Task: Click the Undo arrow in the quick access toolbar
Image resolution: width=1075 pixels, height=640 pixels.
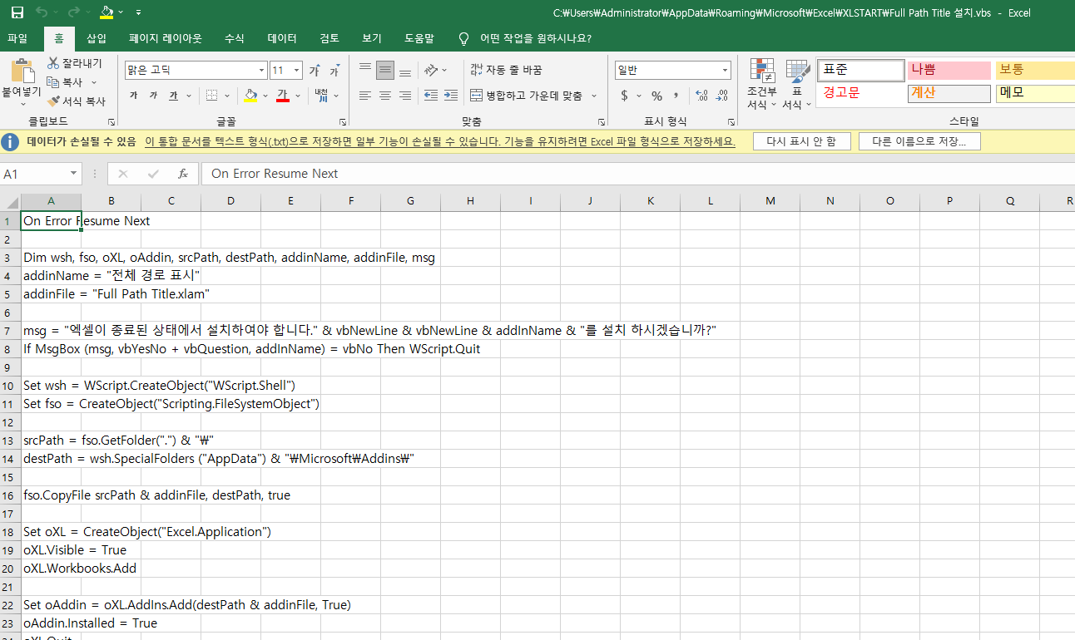Action: (x=42, y=12)
